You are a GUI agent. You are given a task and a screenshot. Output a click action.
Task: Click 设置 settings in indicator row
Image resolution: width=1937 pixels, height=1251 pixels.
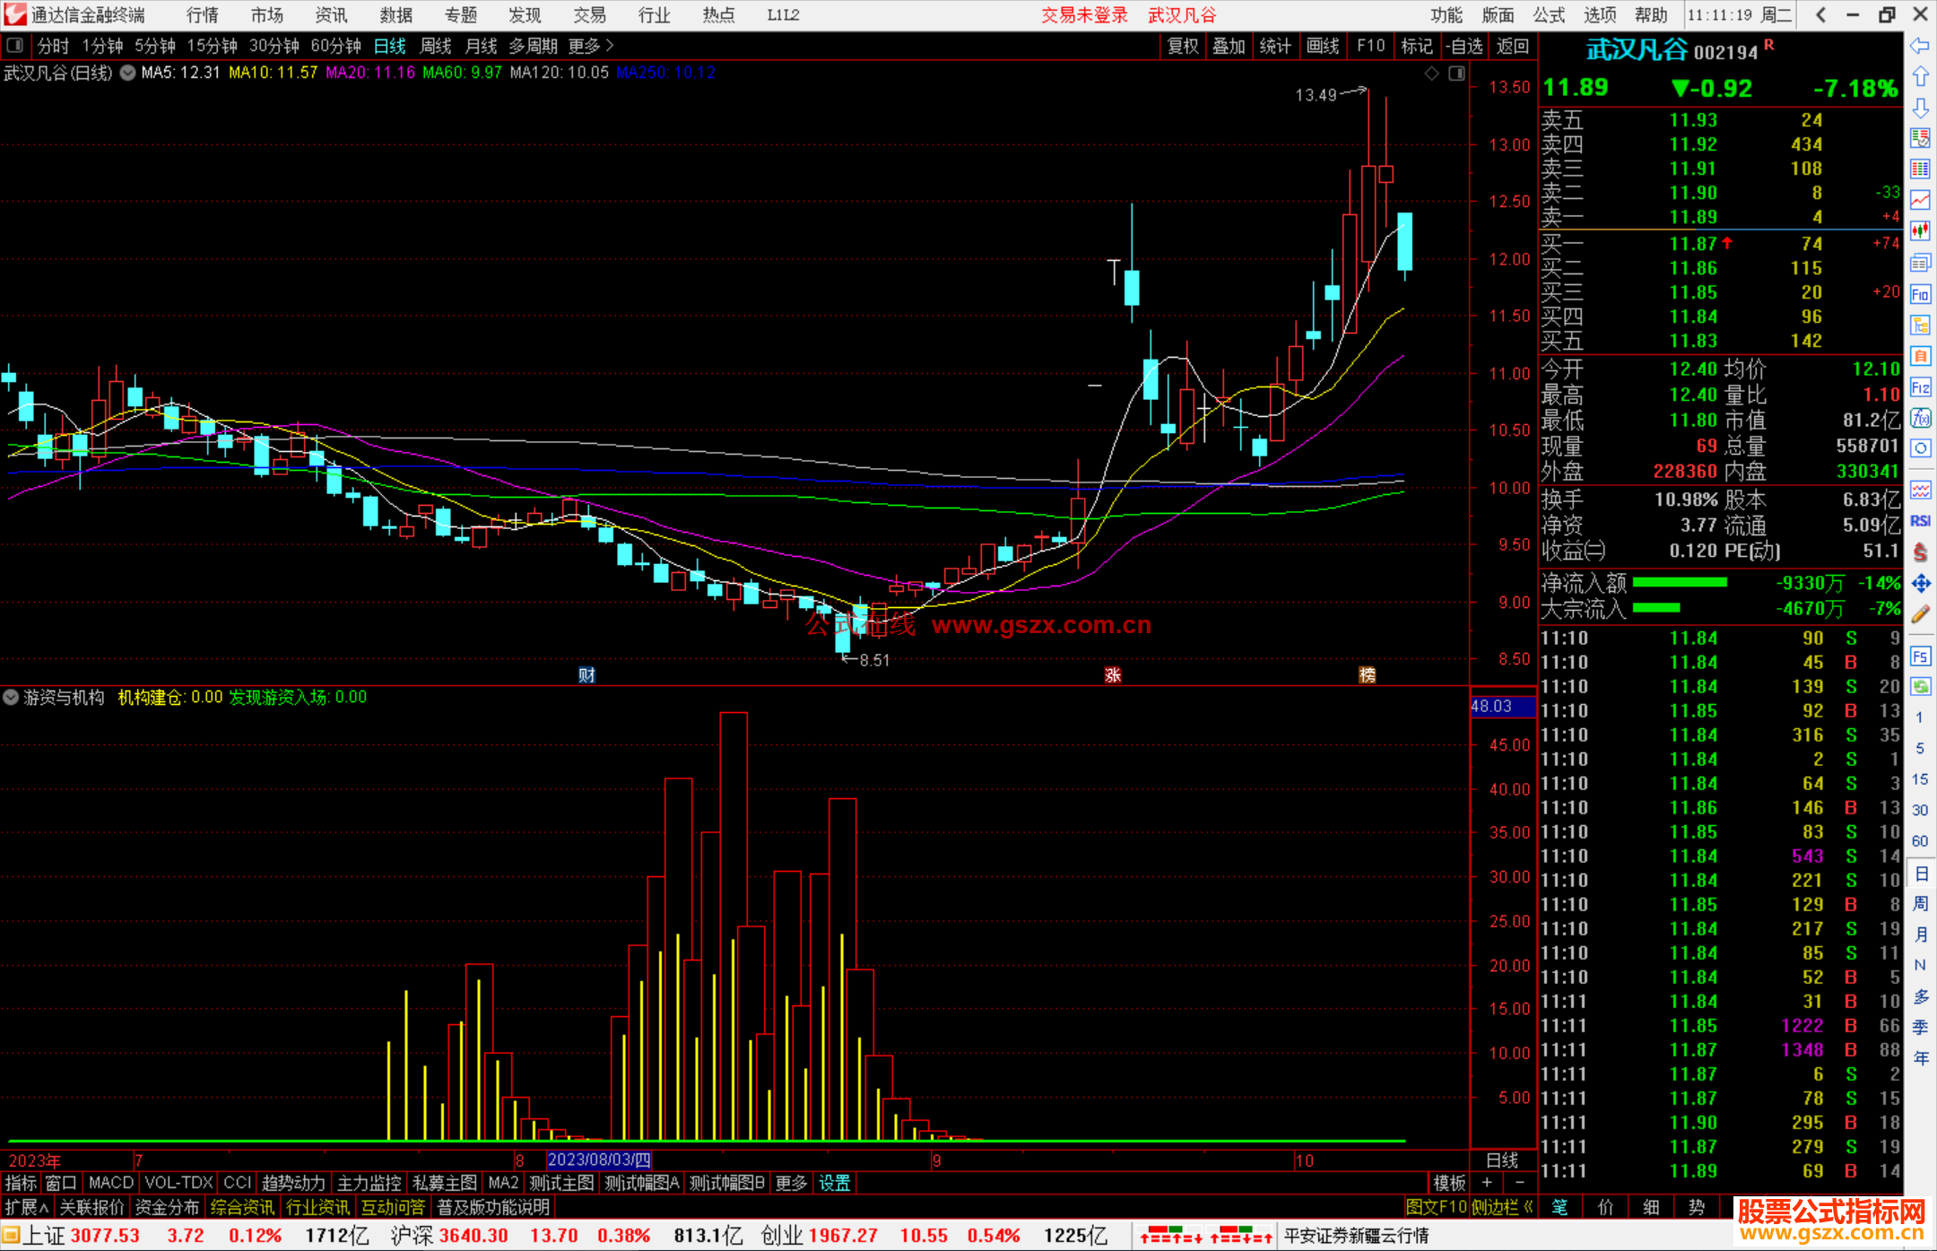(x=834, y=1183)
